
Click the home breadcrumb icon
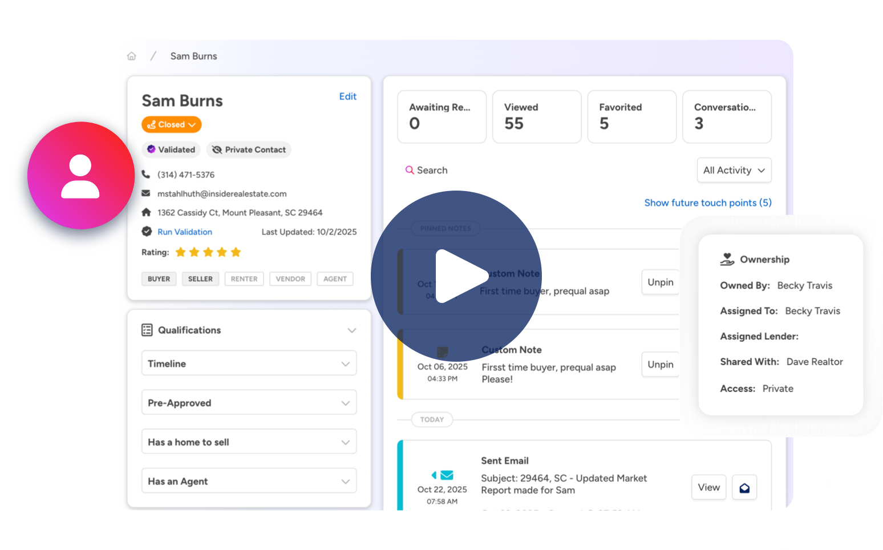pos(132,56)
